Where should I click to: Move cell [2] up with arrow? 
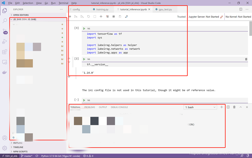69,58
